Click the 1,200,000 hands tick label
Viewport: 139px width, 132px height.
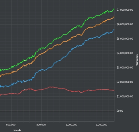[102, 125]
